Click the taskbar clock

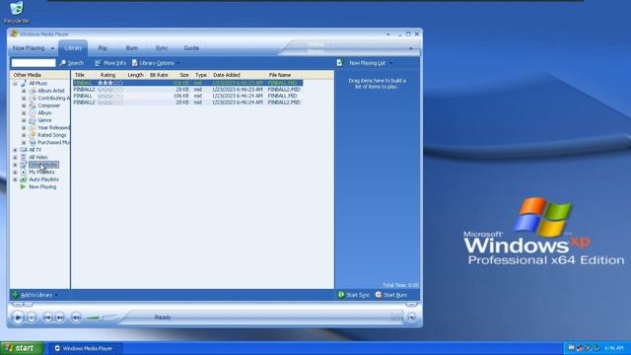(x=614, y=348)
